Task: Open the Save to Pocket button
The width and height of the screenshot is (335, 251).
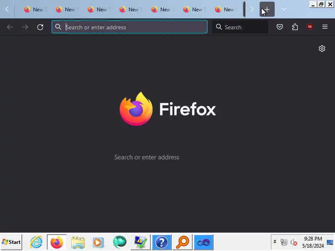Action: click(280, 27)
